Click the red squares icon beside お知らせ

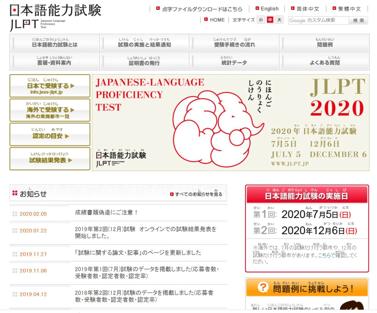pyautogui.click(x=15, y=193)
